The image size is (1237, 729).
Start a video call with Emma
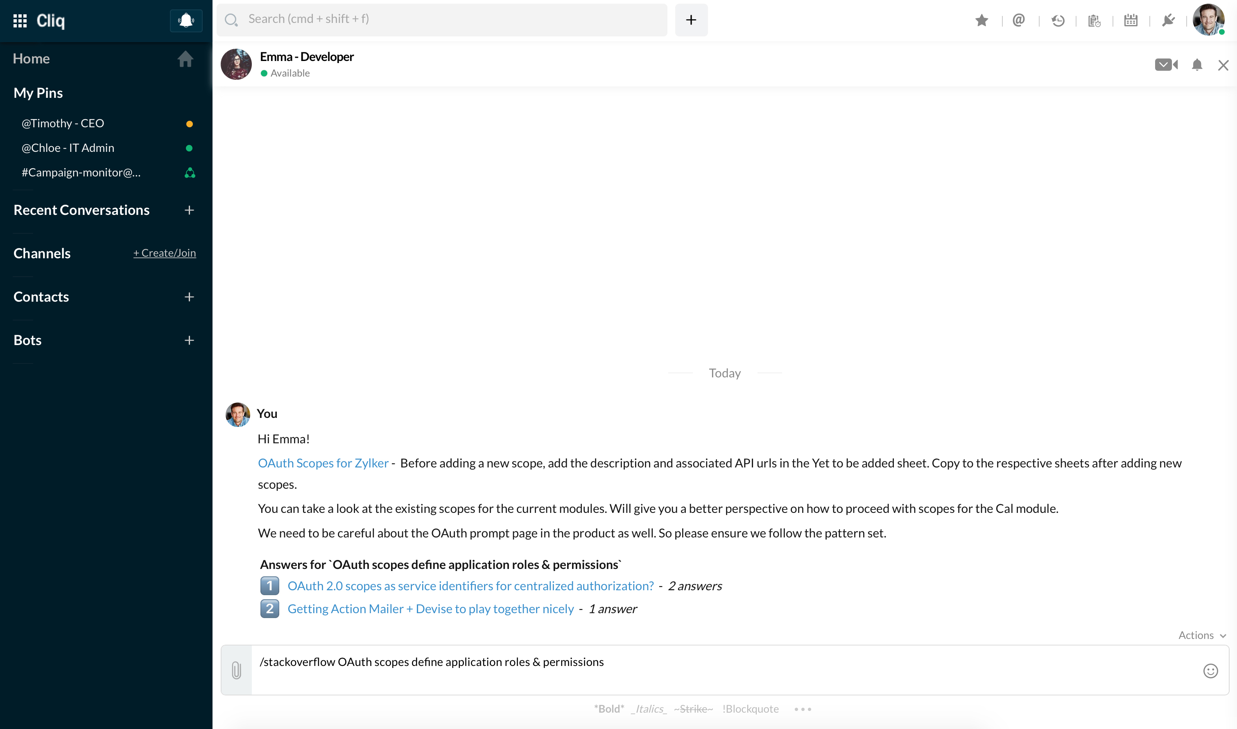[1167, 65]
